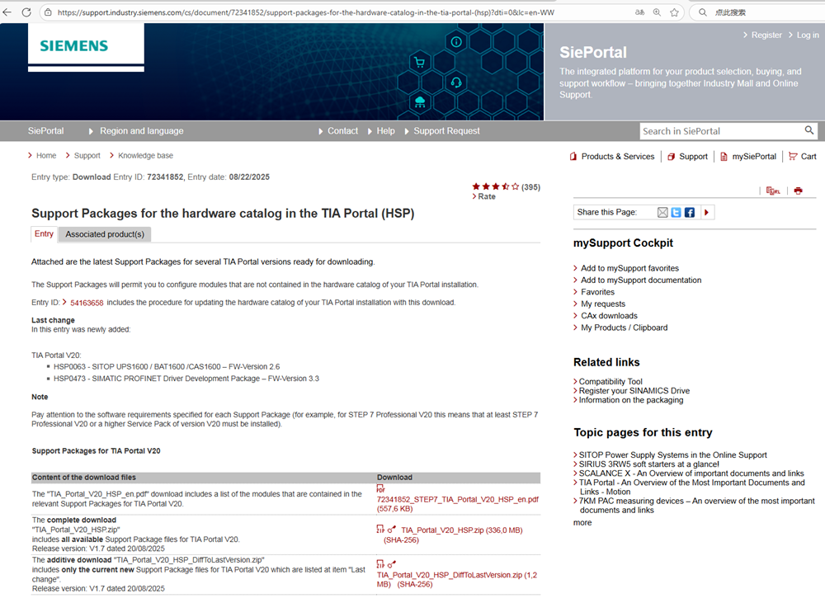Open My Products / Clipboard link
825x603 pixels.
(624, 327)
